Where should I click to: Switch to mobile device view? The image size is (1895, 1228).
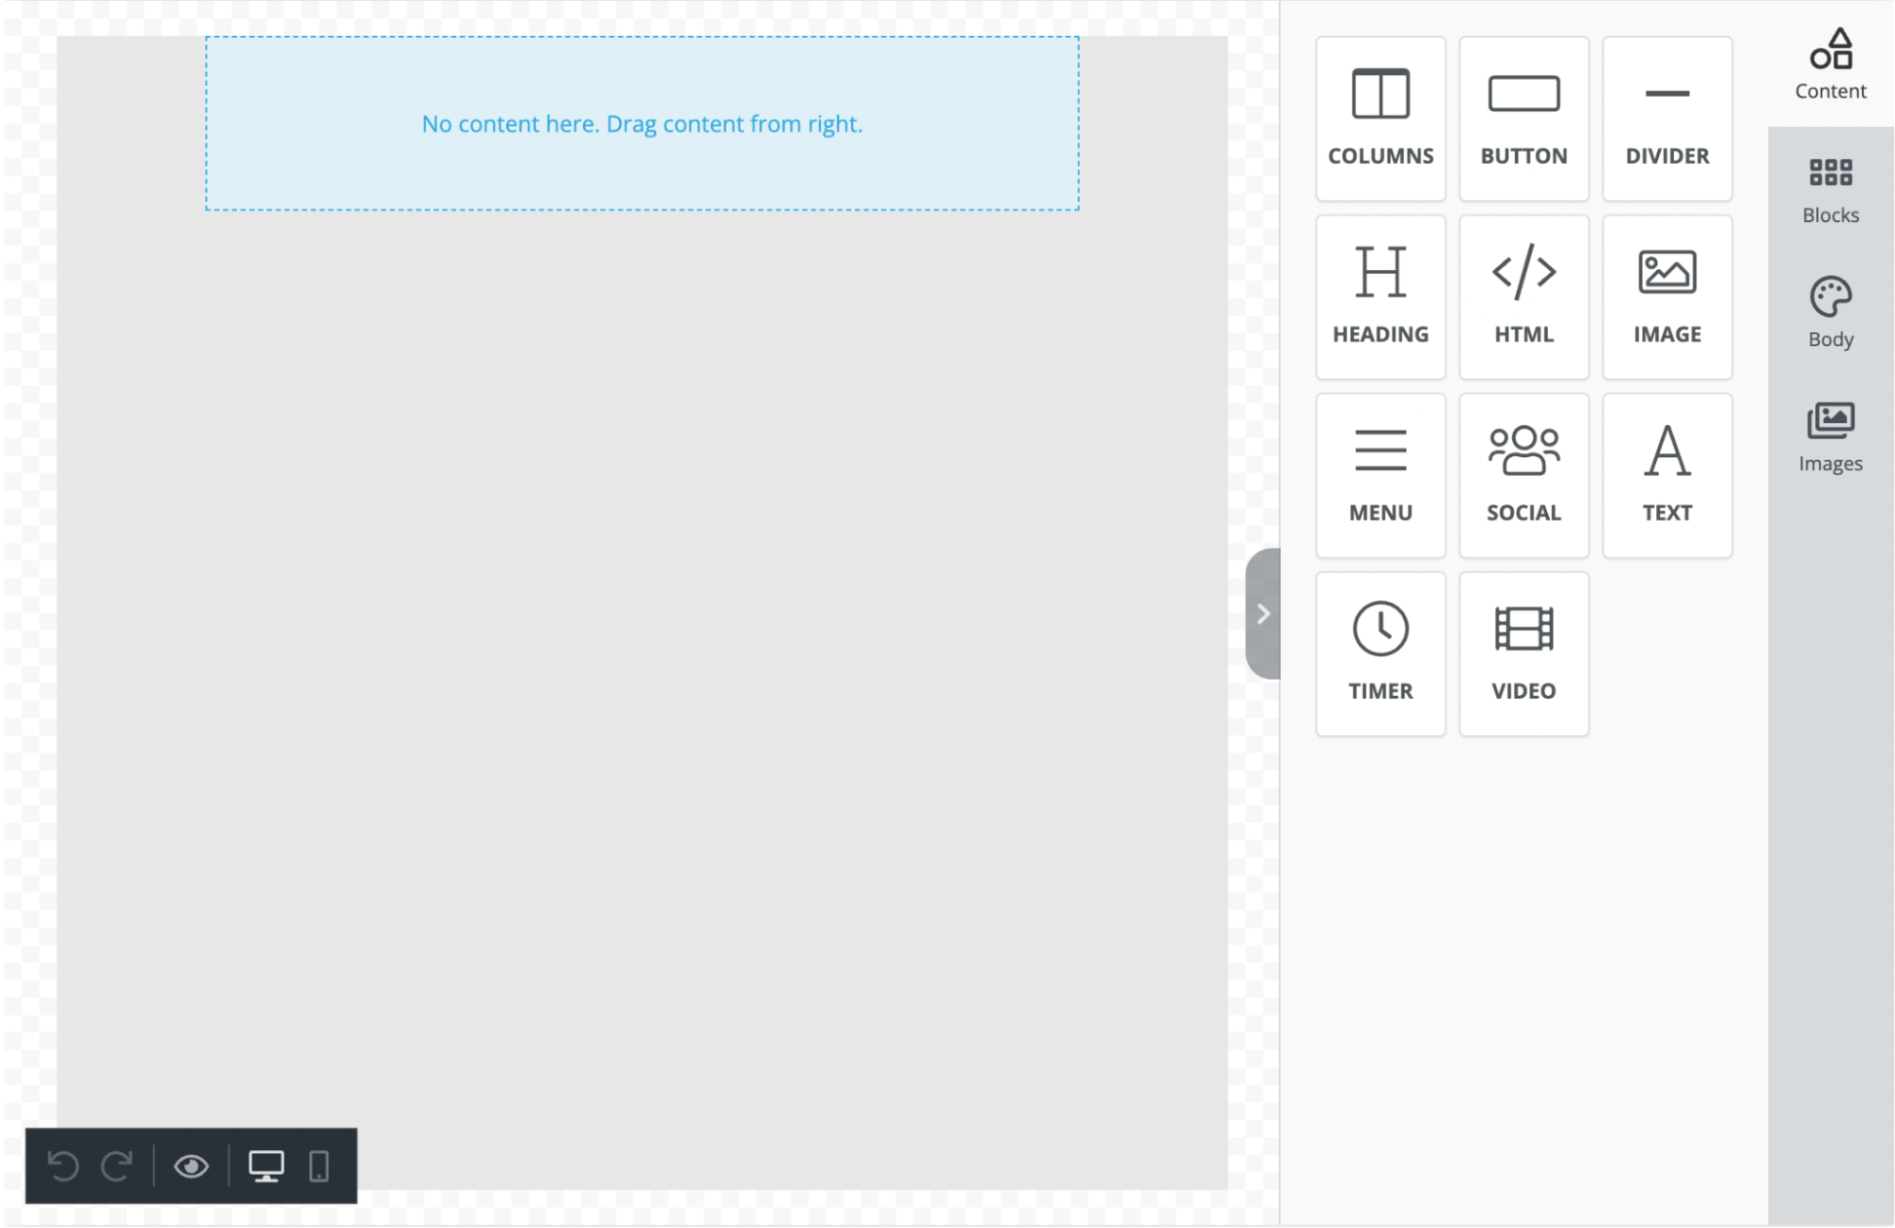click(318, 1164)
